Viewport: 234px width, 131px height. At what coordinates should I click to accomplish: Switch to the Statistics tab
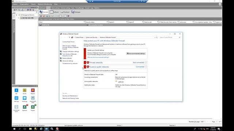point(97,8)
